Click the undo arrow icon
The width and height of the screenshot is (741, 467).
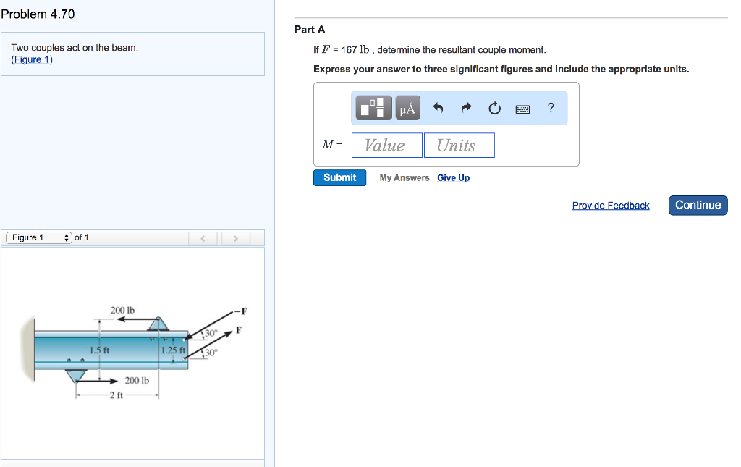tap(438, 107)
